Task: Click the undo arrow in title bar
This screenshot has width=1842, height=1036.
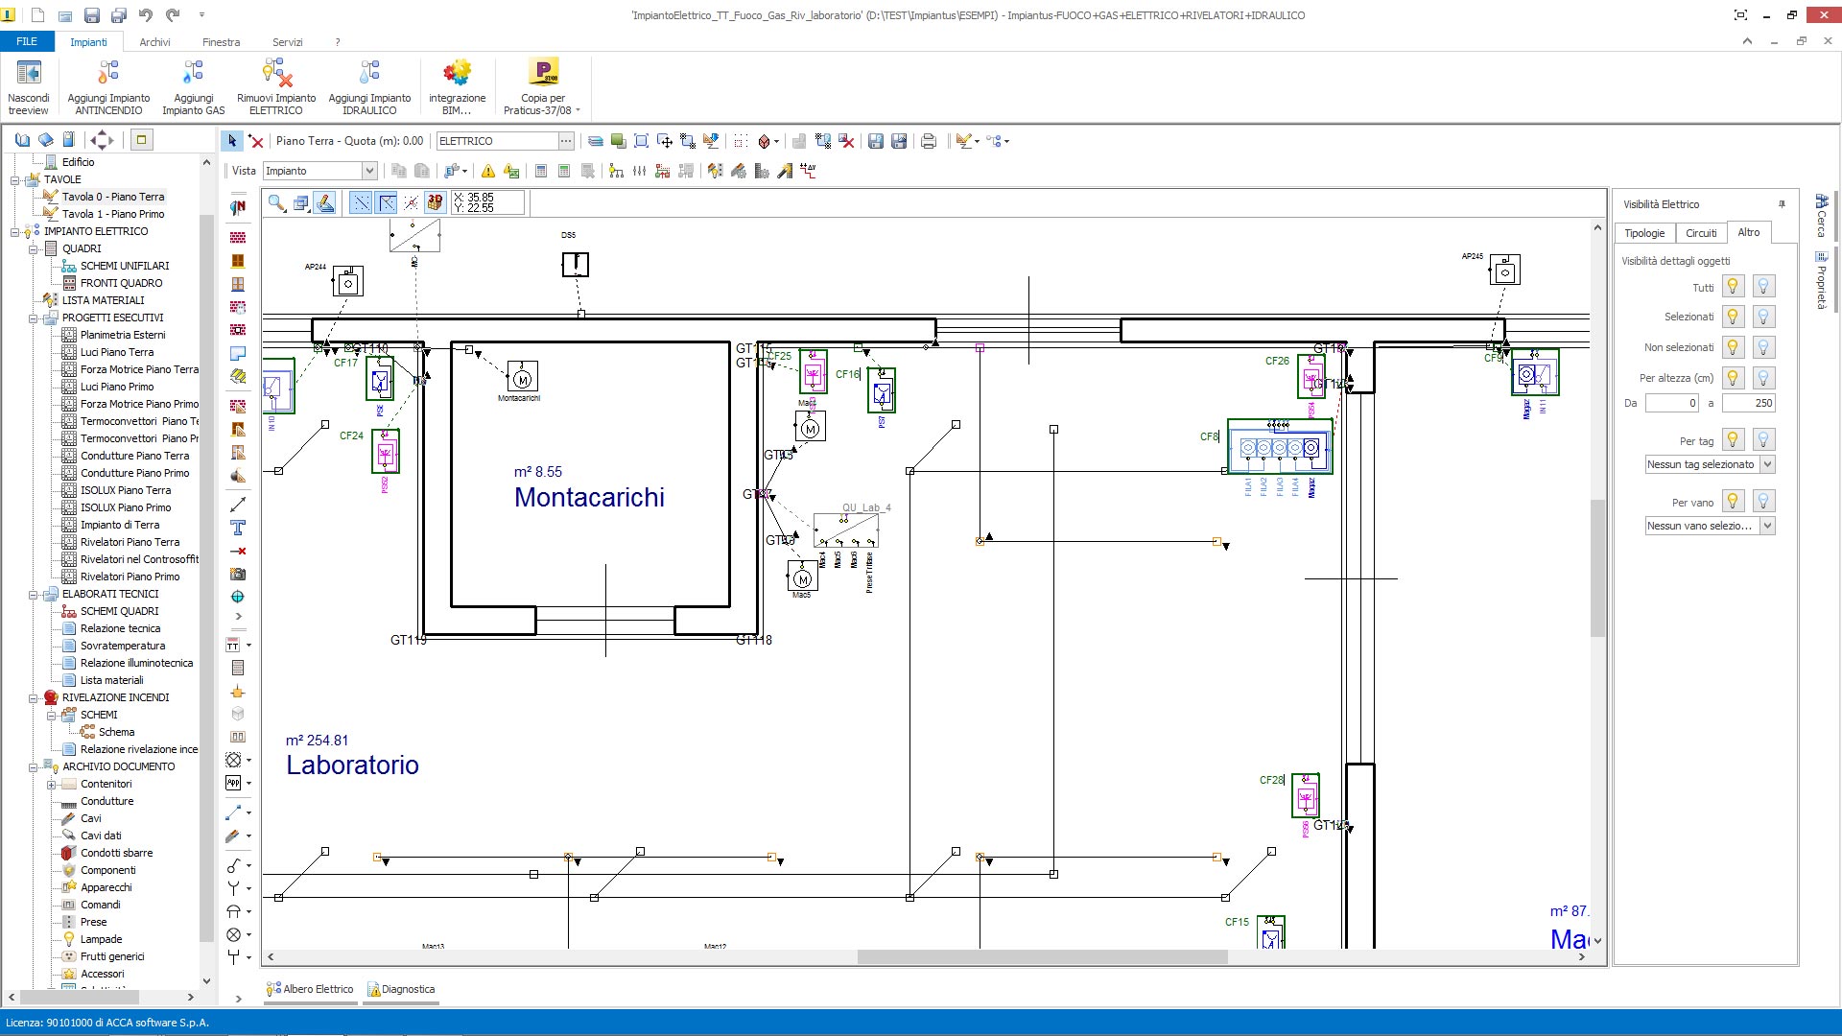Action: click(145, 14)
